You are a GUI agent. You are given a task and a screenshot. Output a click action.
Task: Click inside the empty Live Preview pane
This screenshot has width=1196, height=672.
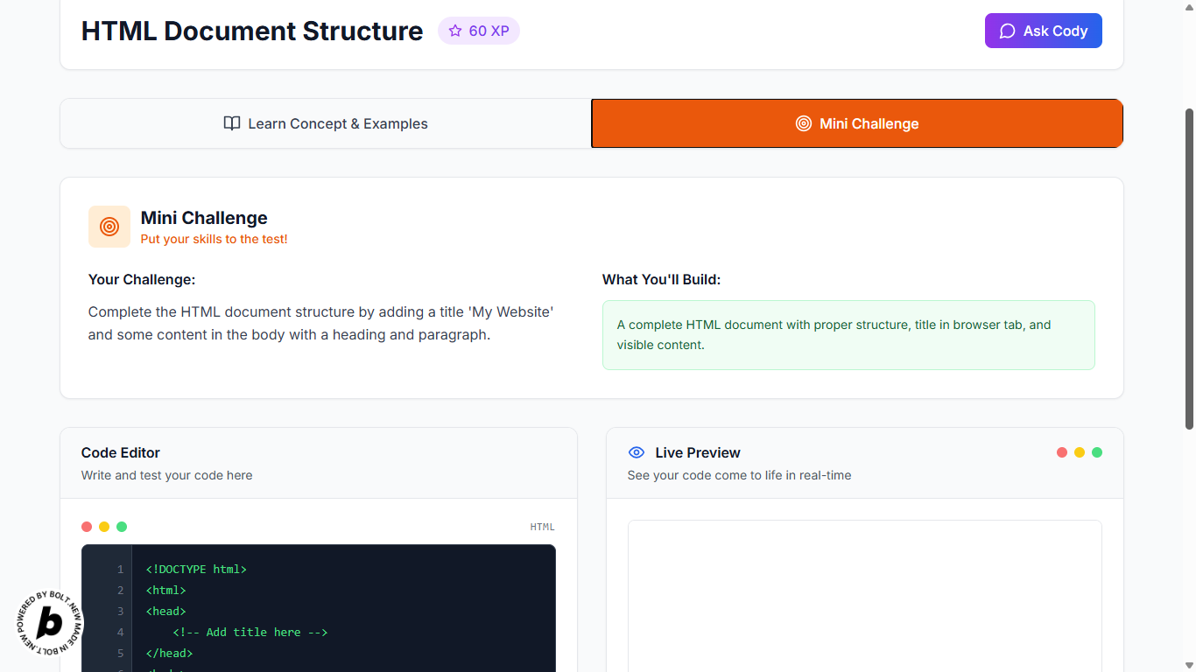pyautogui.click(x=864, y=595)
